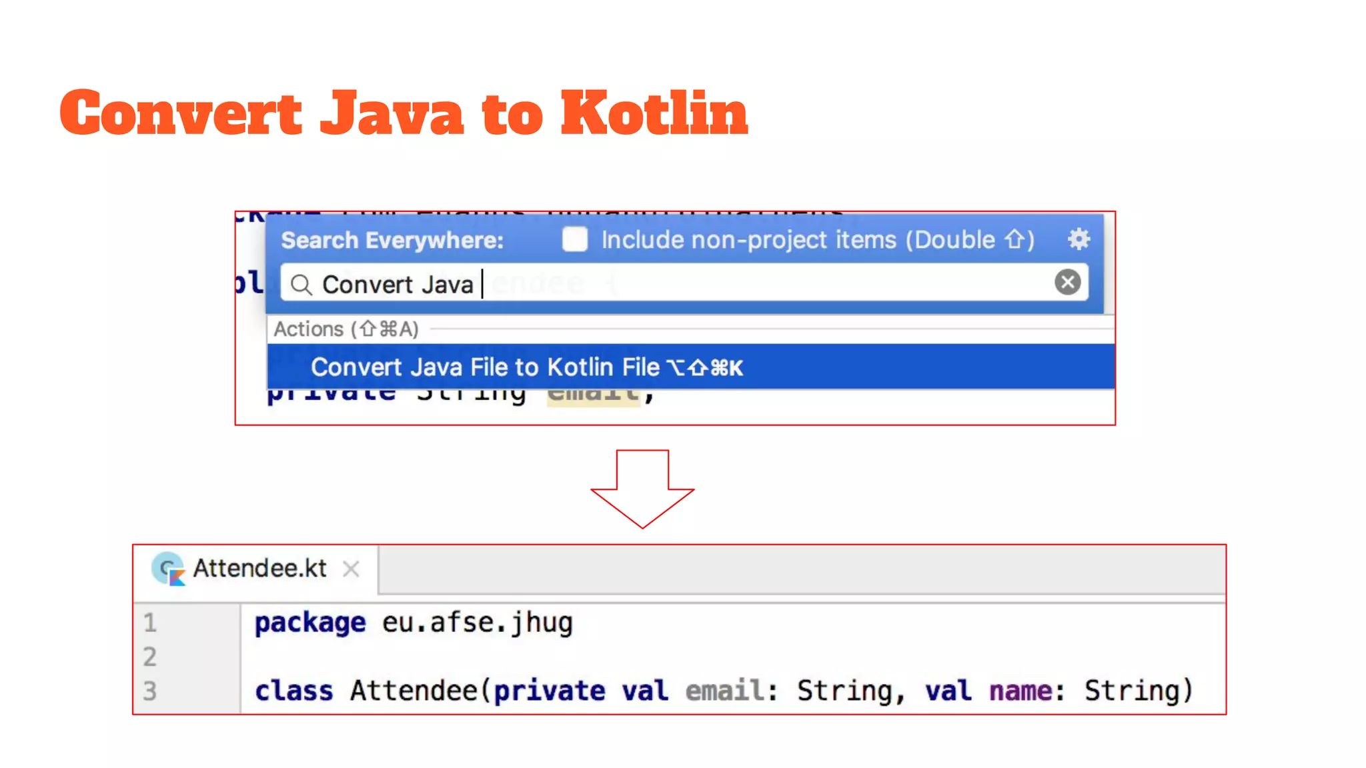This screenshot has height=768, width=1366.
Task: Focus the Convert Java search input
Action: 684,283
